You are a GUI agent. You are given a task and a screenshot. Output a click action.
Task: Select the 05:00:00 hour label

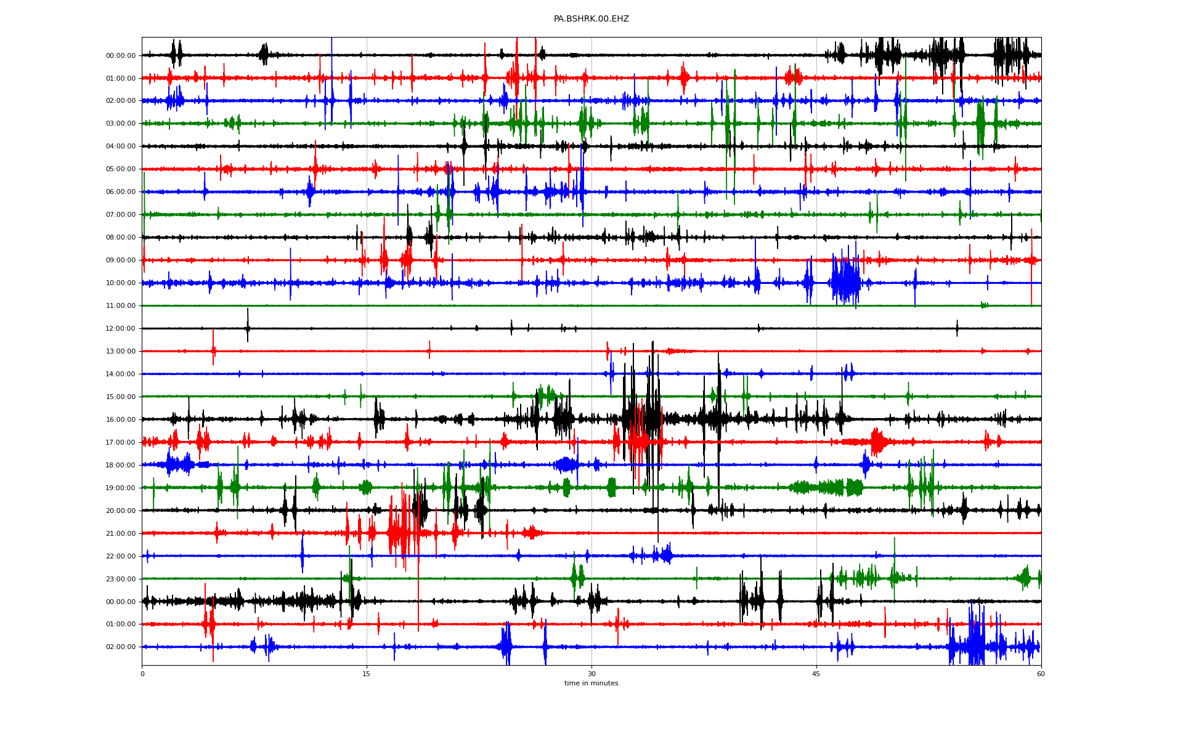(x=121, y=169)
